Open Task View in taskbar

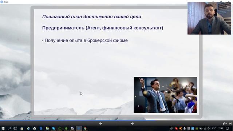[15, 128]
